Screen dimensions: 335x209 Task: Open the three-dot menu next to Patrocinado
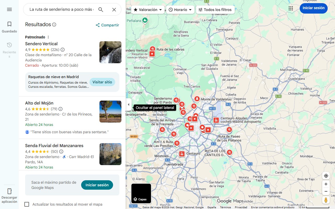point(48,37)
